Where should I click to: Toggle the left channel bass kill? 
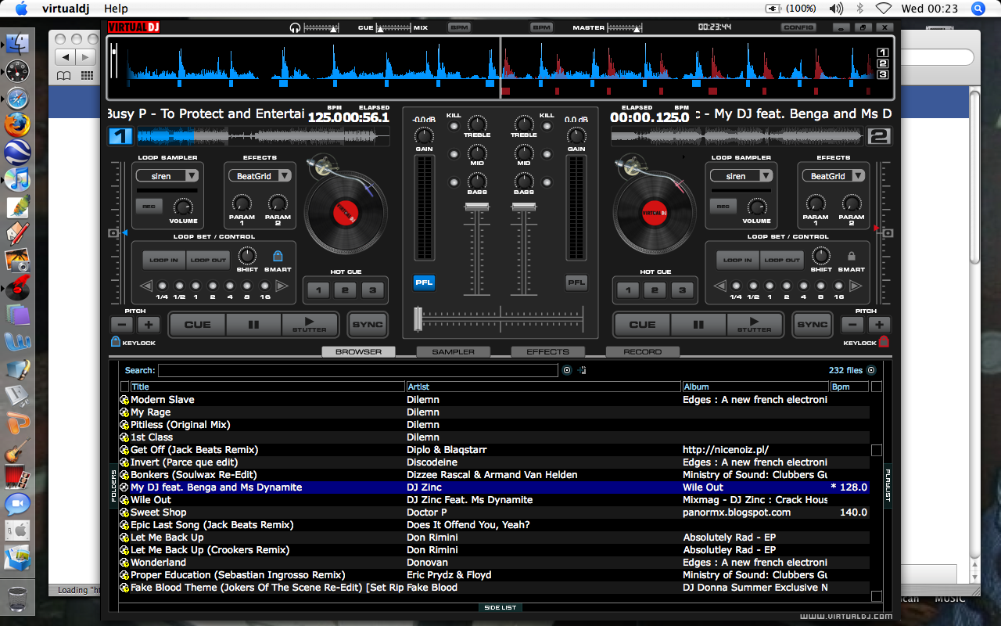coord(454,182)
